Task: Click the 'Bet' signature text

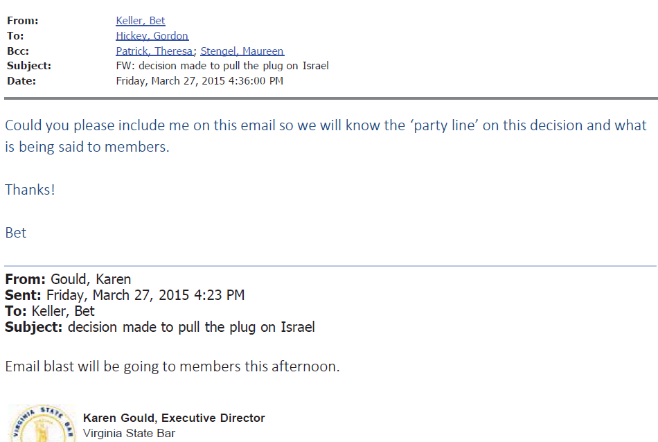Action: 15,233
